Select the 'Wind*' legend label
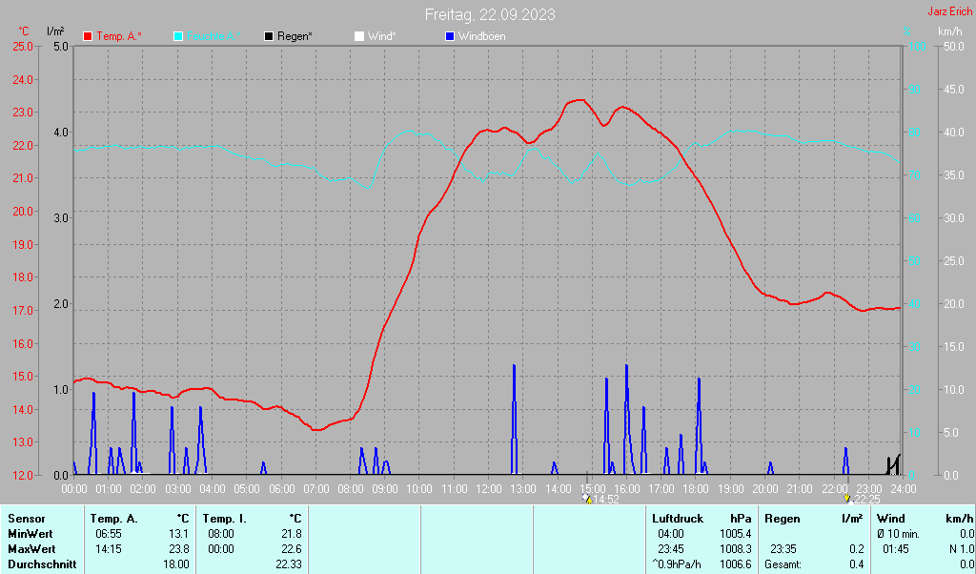Screen dimensions: 976x574 pyautogui.click(x=381, y=37)
